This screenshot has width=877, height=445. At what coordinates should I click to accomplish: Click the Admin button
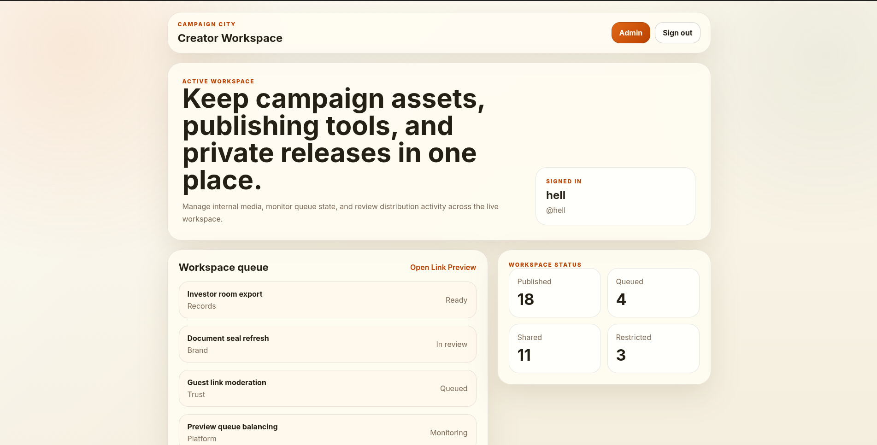tap(630, 33)
